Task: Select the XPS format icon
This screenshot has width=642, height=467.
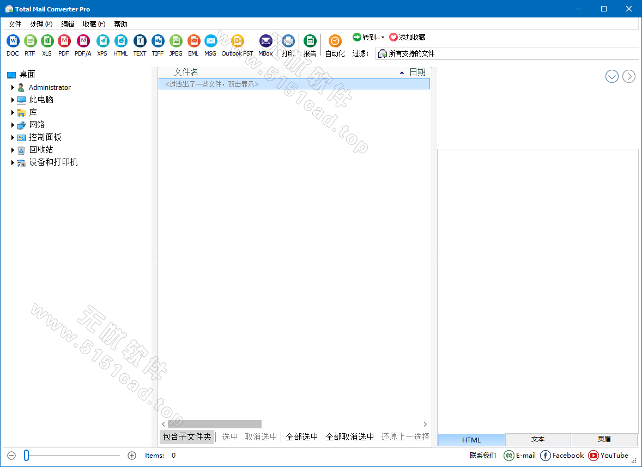Action: 102,41
